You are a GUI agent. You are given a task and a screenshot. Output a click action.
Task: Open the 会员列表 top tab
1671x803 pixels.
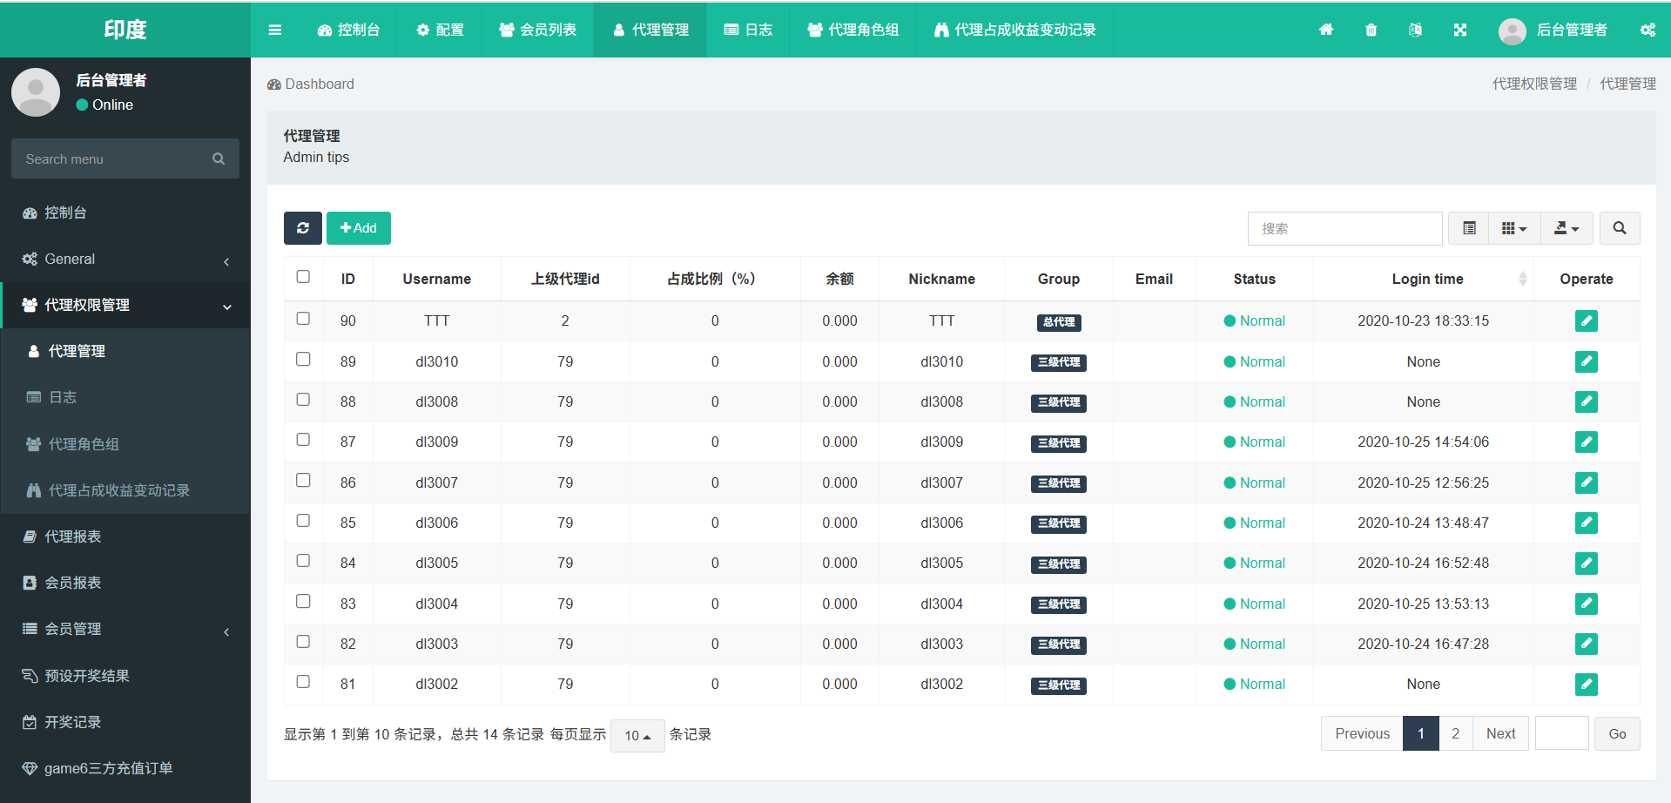point(537,30)
